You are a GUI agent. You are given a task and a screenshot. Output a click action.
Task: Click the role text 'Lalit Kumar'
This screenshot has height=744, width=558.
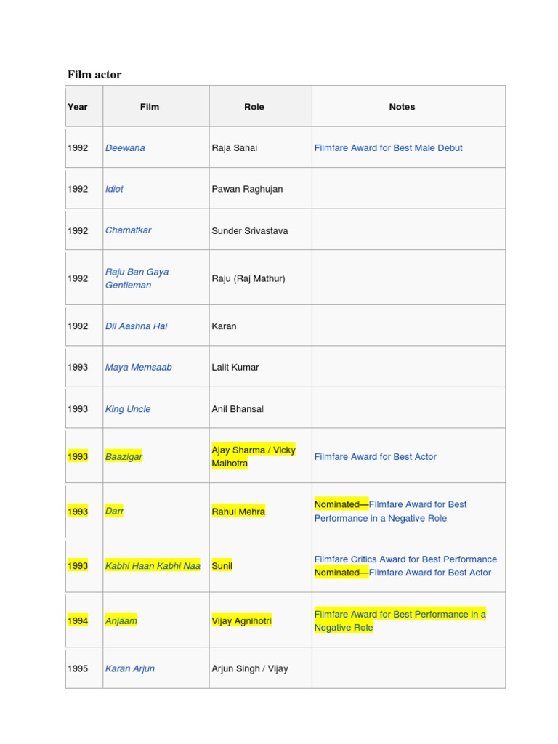coord(235,367)
